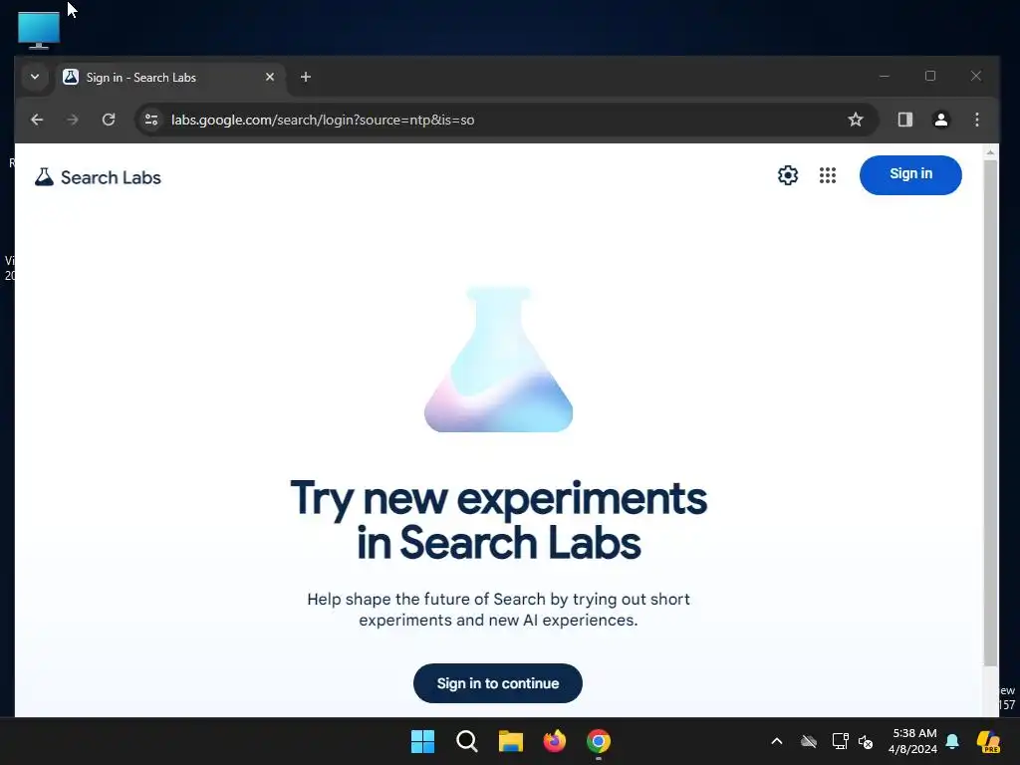The width and height of the screenshot is (1020, 765).
Task: Go back to the previous page
Action: [x=37, y=120]
